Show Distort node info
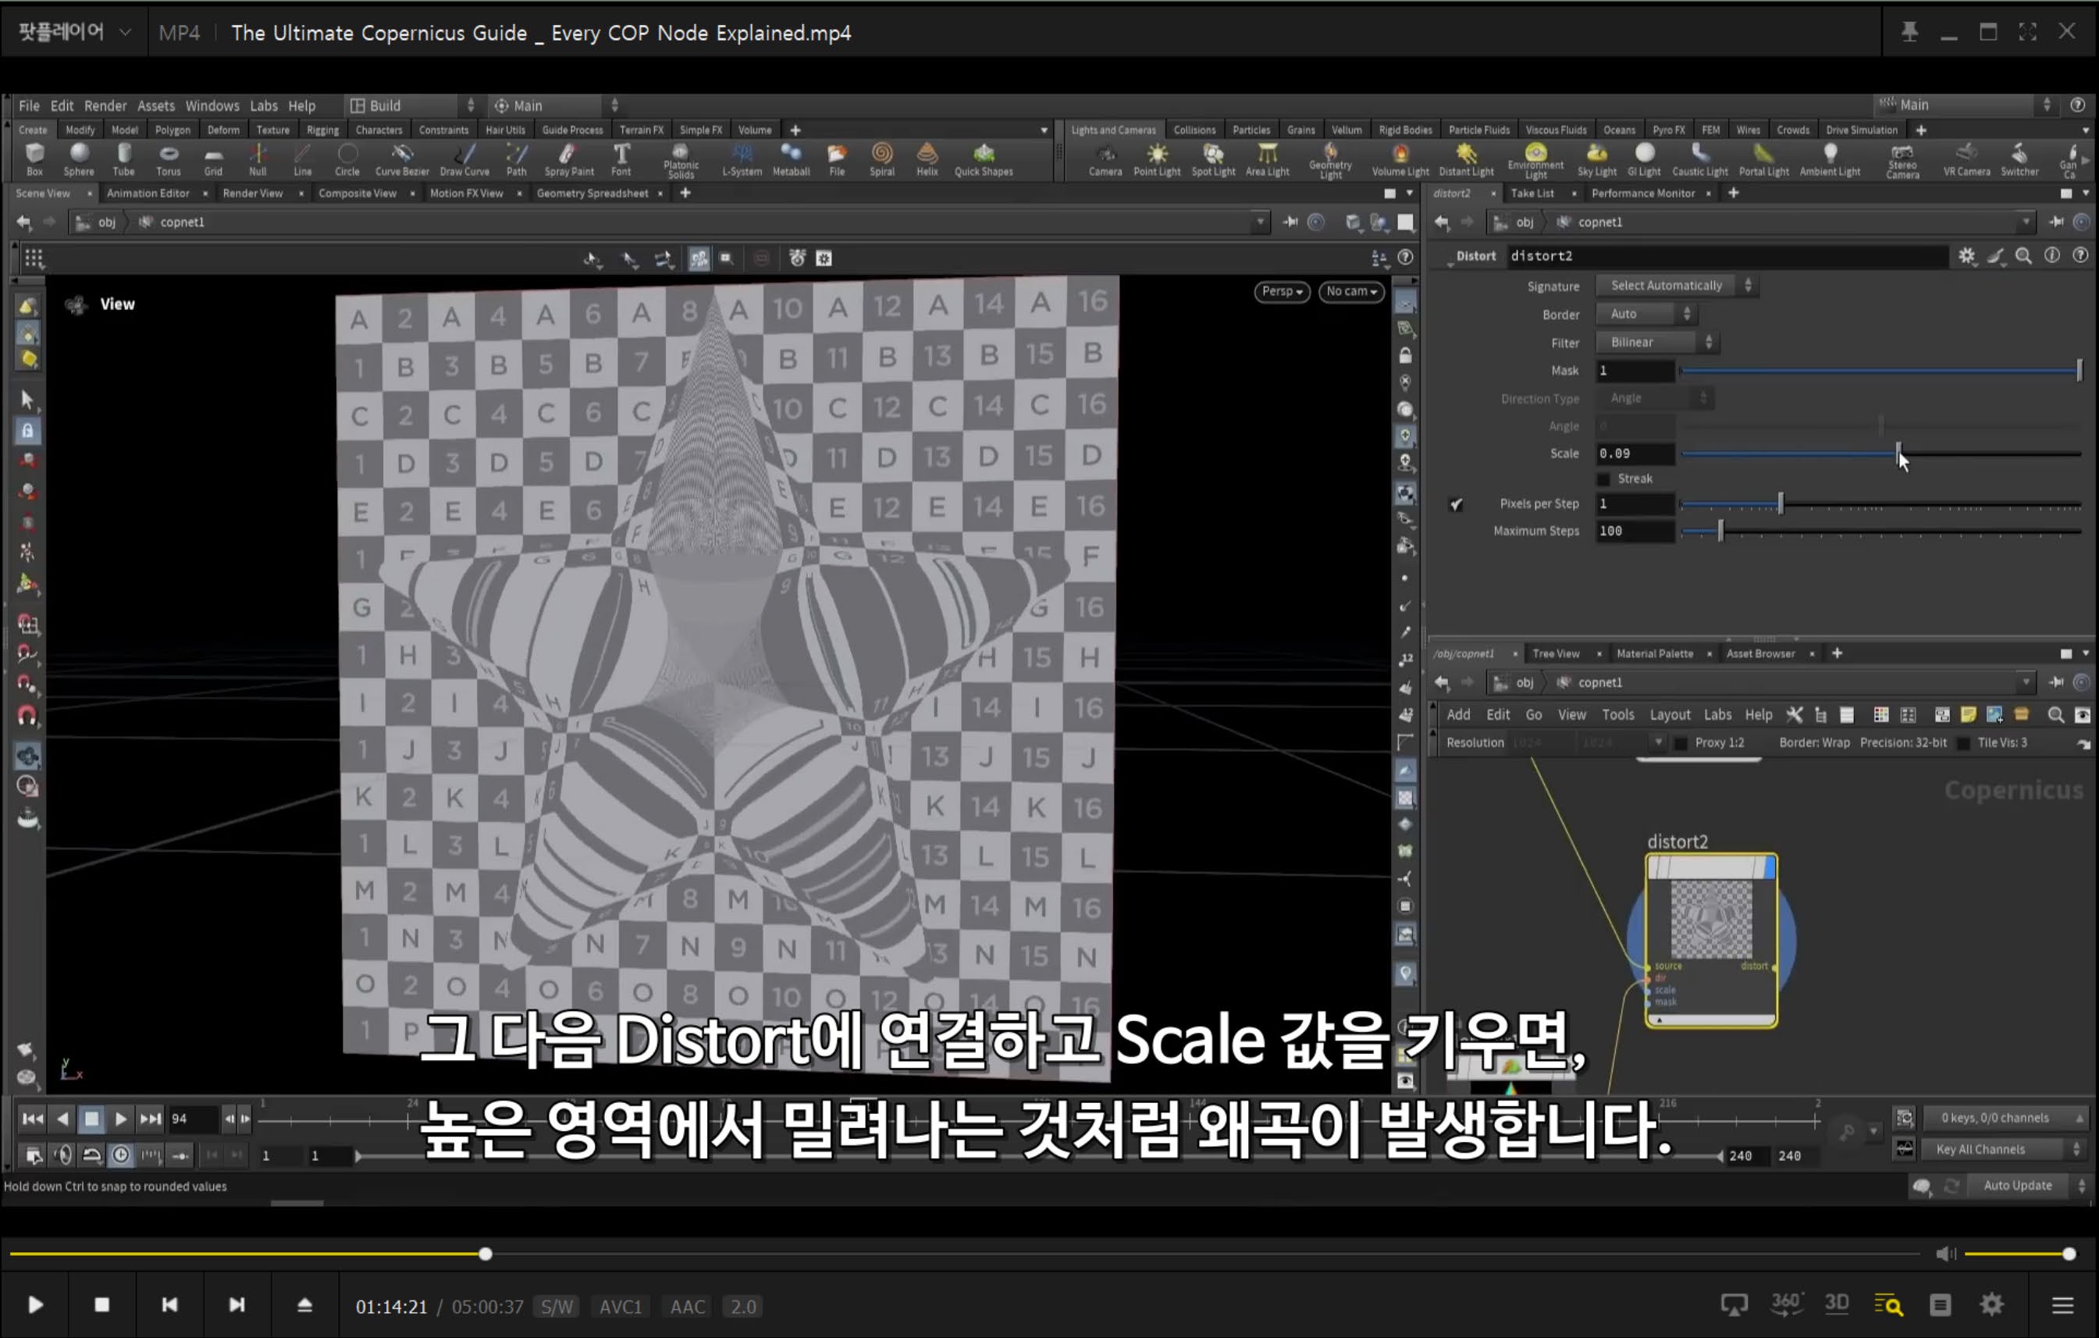 tap(2052, 255)
